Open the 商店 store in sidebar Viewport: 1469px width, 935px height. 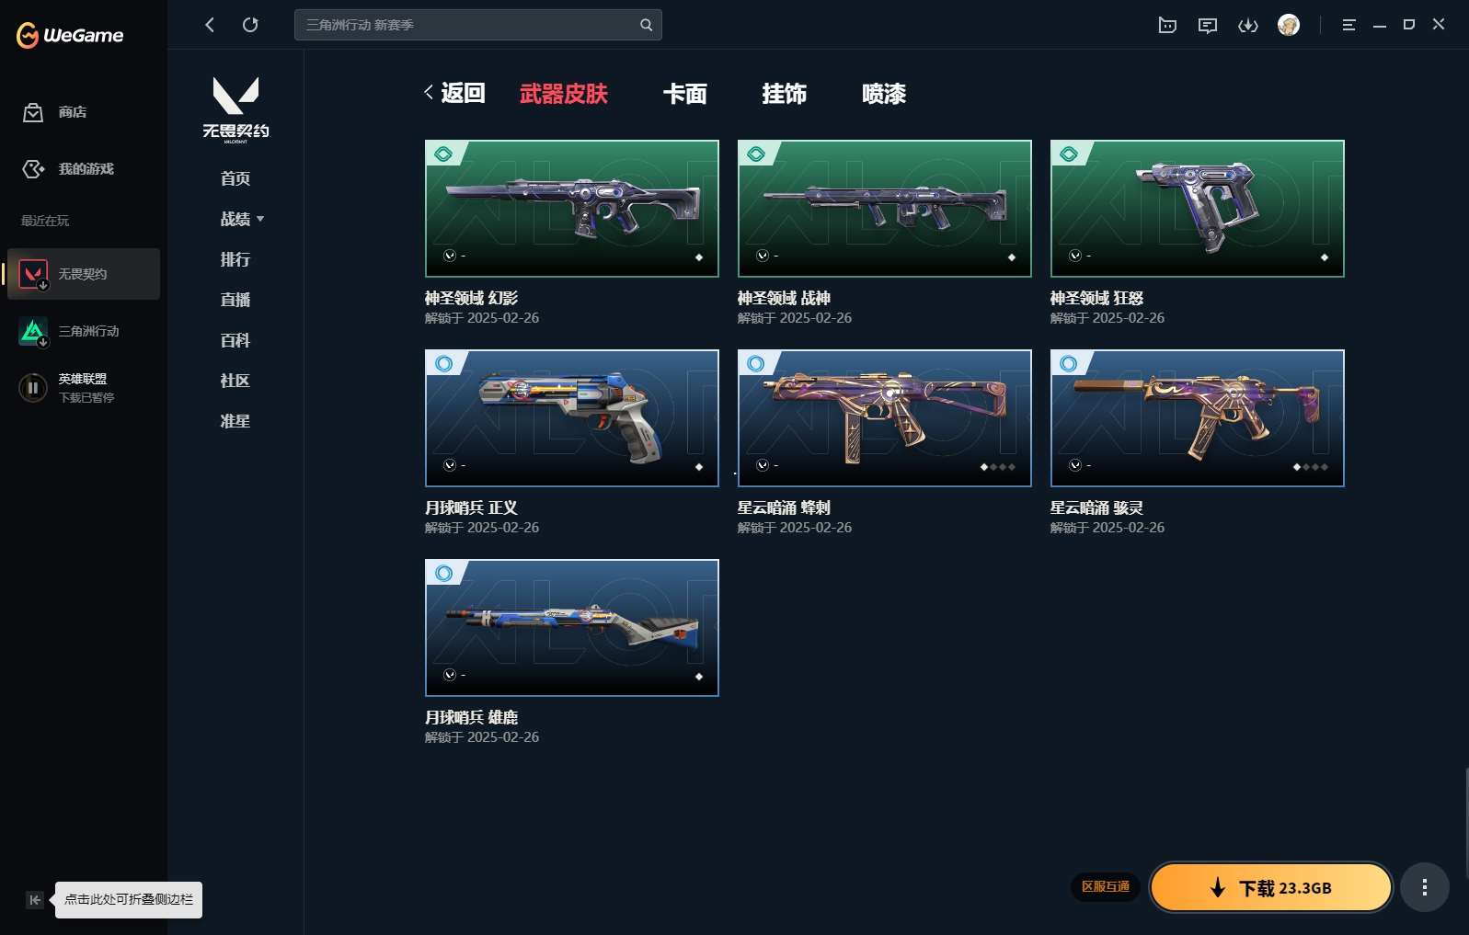pyautogui.click(x=72, y=112)
